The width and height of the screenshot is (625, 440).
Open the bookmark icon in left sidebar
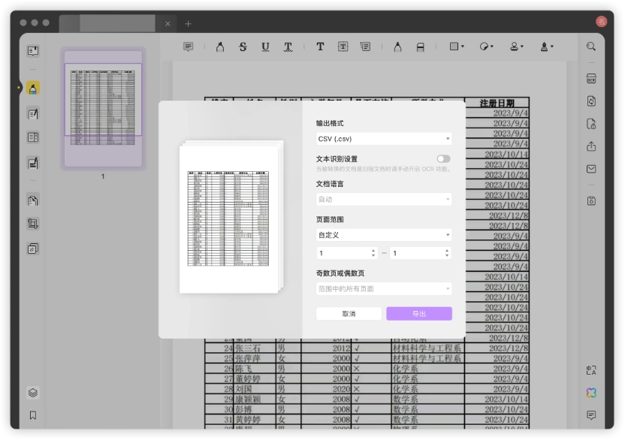click(x=33, y=415)
